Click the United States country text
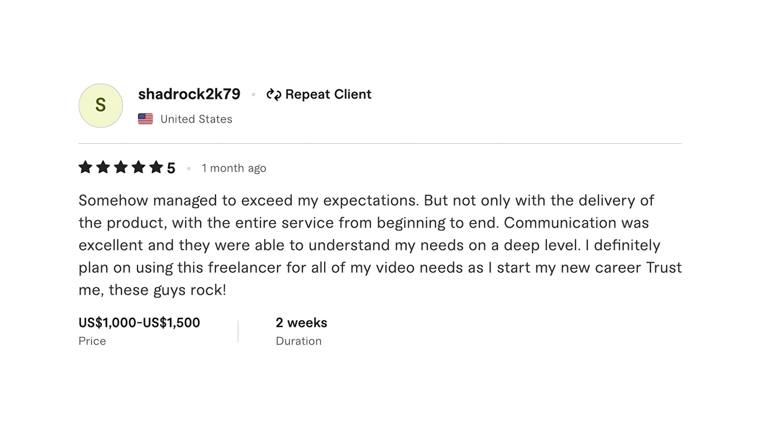Screen dimensions: 764x430 (x=196, y=119)
